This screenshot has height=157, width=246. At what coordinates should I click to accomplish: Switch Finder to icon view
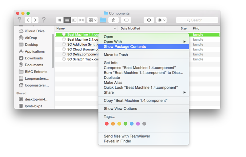pyautogui.click(x=60, y=20)
